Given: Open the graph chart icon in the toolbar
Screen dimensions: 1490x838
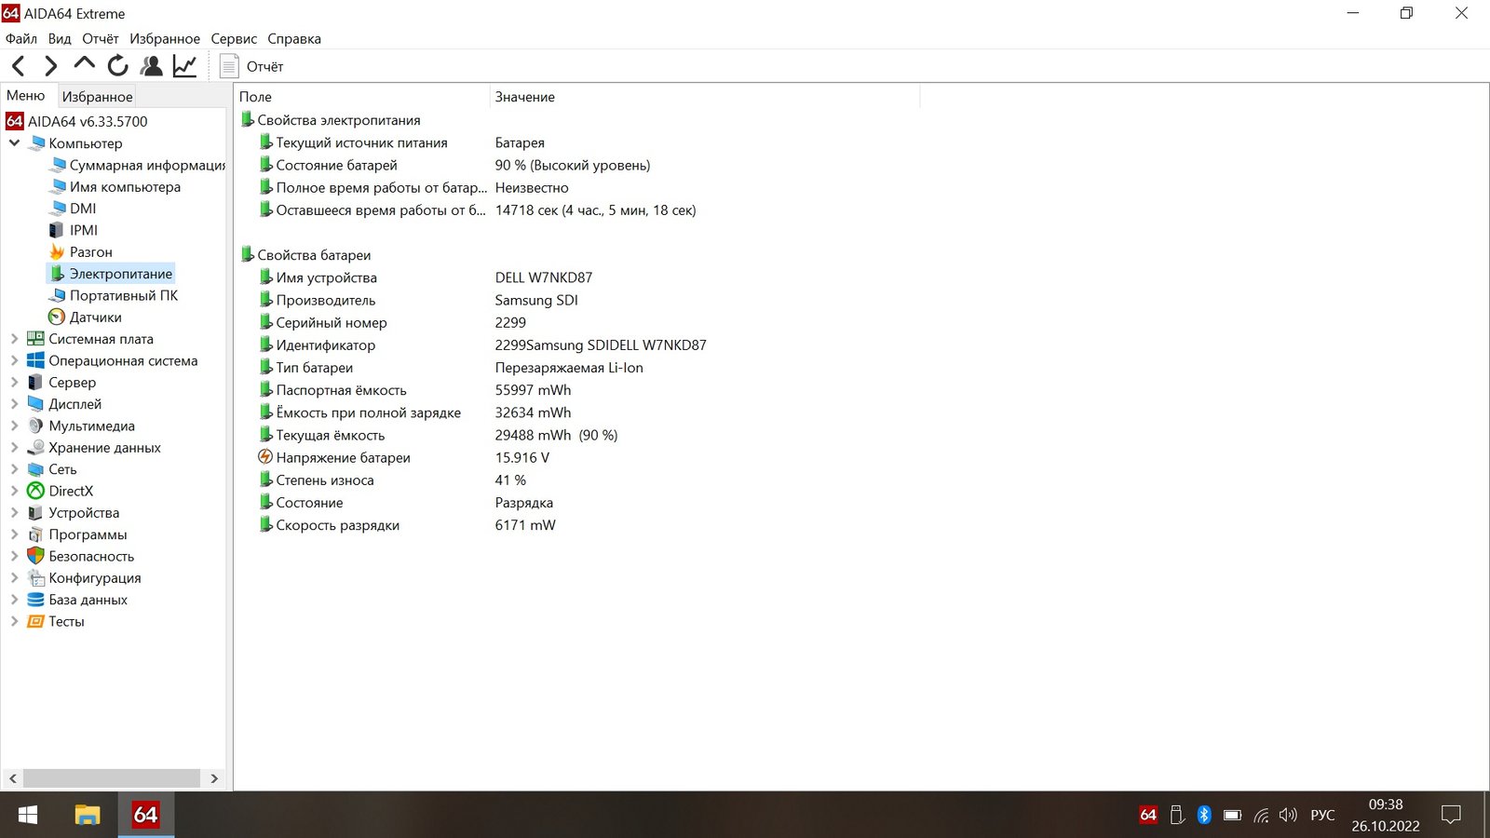Looking at the screenshot, I should pyautogui.click(x=185, y=66).
